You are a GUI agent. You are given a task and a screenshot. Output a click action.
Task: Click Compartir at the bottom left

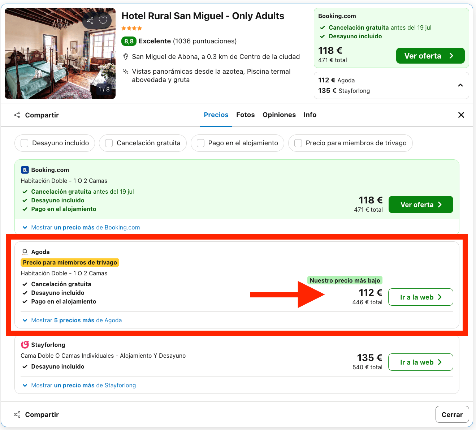tap(36, 414)
